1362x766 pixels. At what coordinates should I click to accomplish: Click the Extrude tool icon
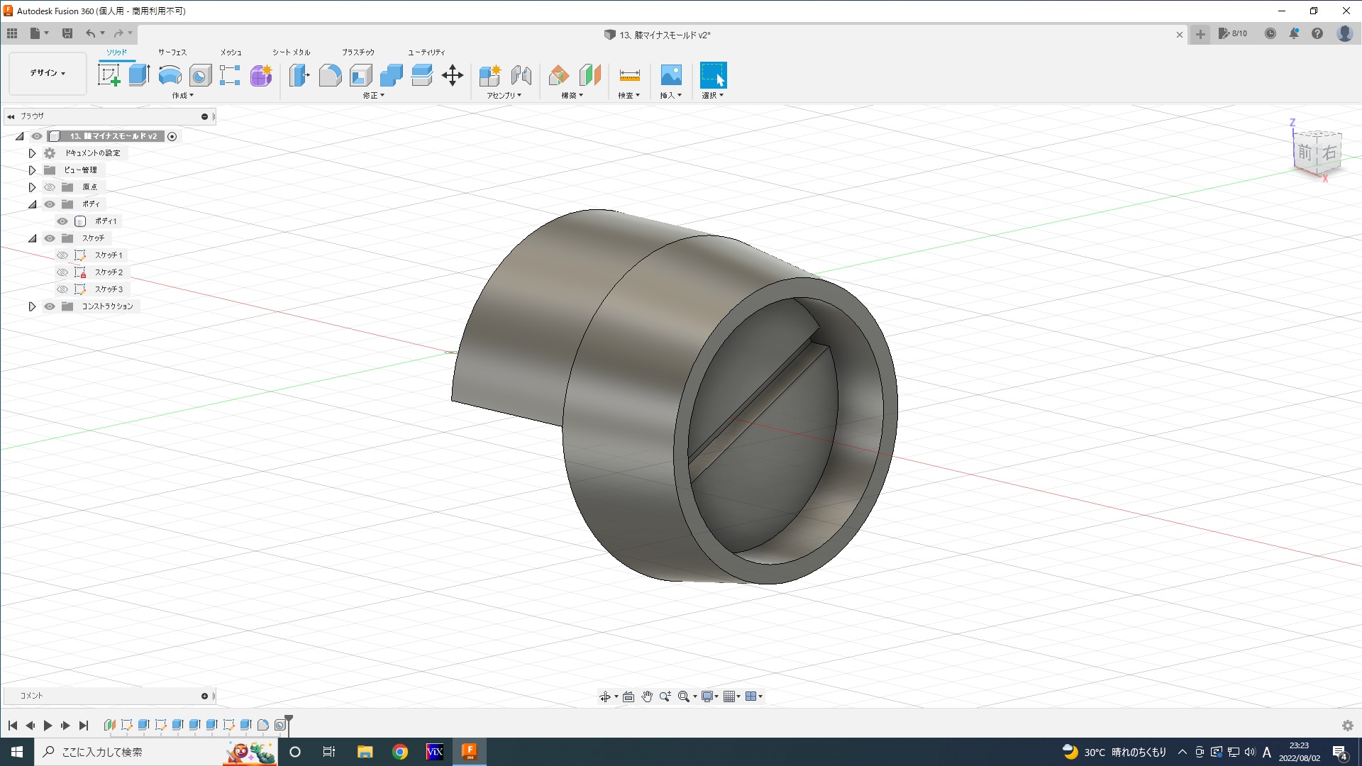pos(139,75)
